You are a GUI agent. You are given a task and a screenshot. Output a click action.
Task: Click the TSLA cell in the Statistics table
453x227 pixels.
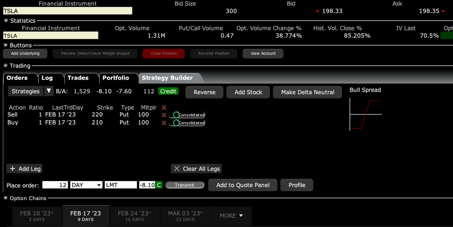point(50,36)
